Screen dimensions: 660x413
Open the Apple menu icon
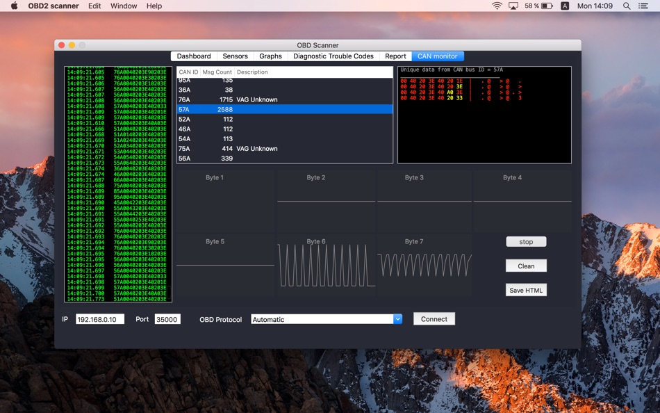pyautogui.click(x=14, y=6)
